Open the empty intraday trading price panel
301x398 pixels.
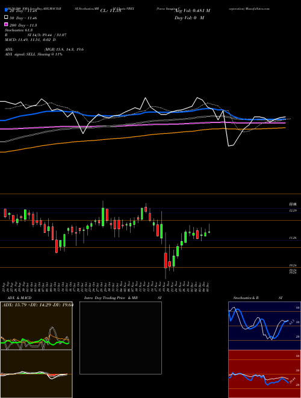tap(120, 338)
